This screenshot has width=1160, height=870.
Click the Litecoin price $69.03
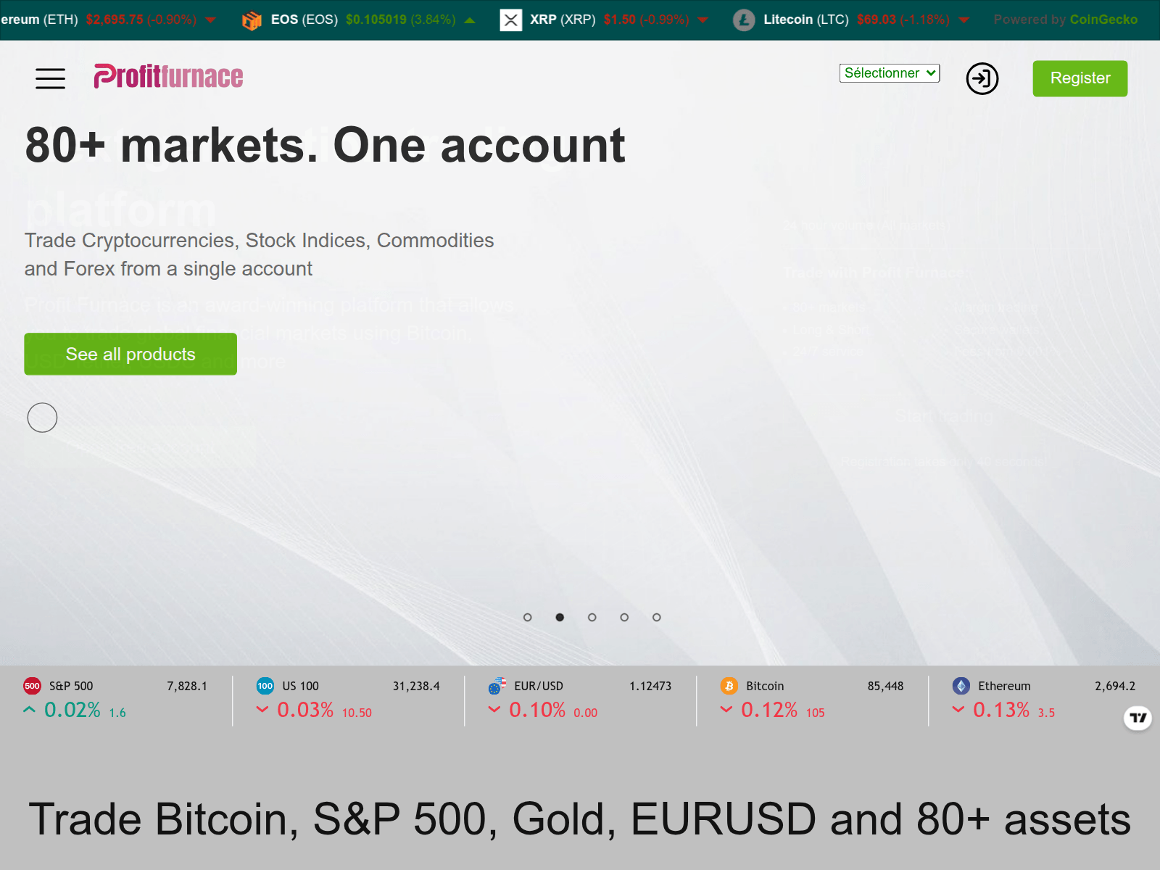point(877,20)
